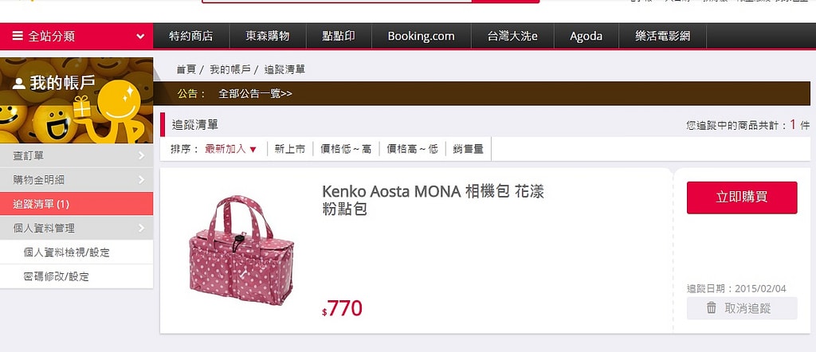Select 追蹤清單 (1) in the sidebar
Image resolution: width=816 pixels, height=352 pixels.
(x=76, y=204)
